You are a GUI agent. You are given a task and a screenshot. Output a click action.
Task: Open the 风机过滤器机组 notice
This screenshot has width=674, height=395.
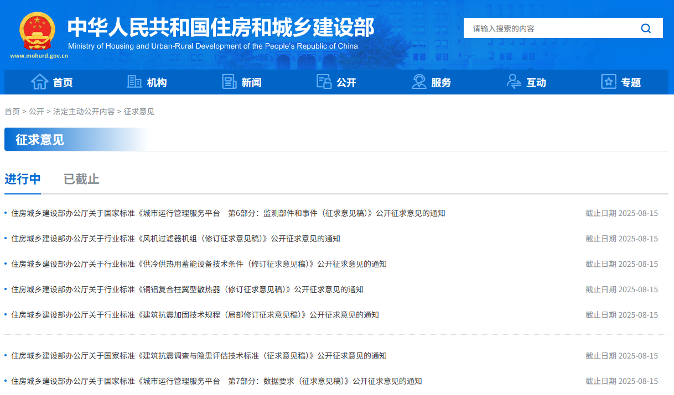click(x=175, y=239)
